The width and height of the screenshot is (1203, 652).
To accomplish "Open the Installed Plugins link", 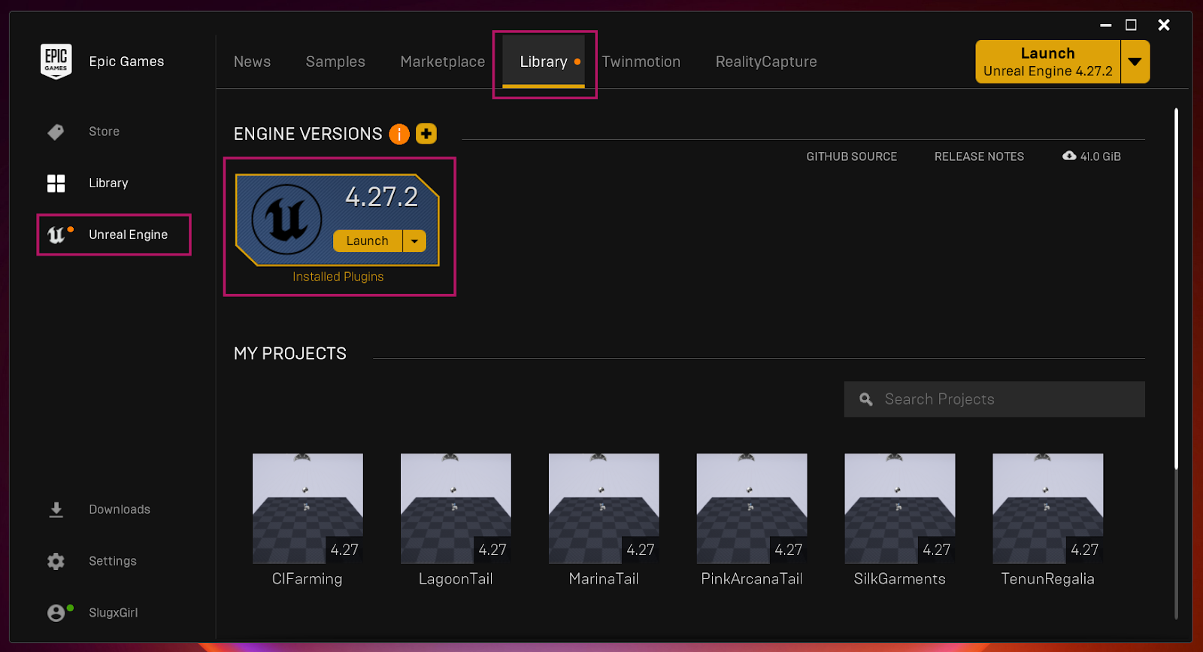I will point(338,277).
